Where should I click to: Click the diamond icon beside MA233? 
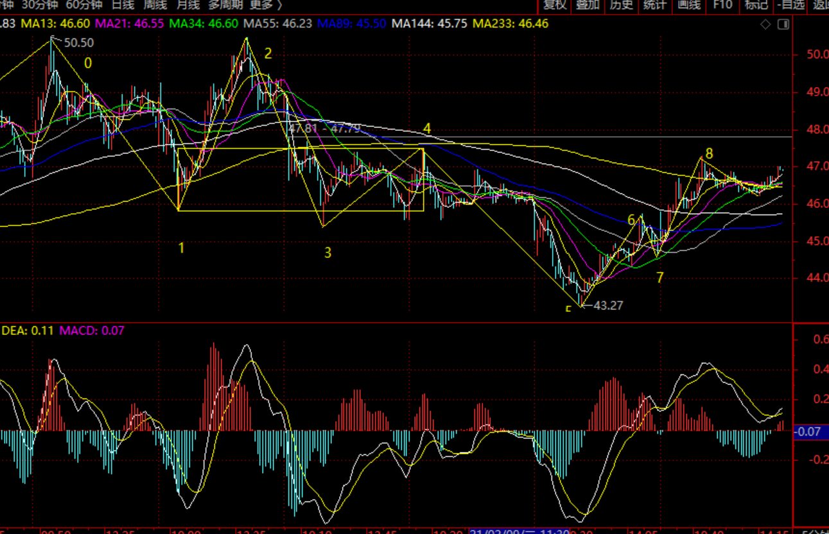click(x=765, y=24)
